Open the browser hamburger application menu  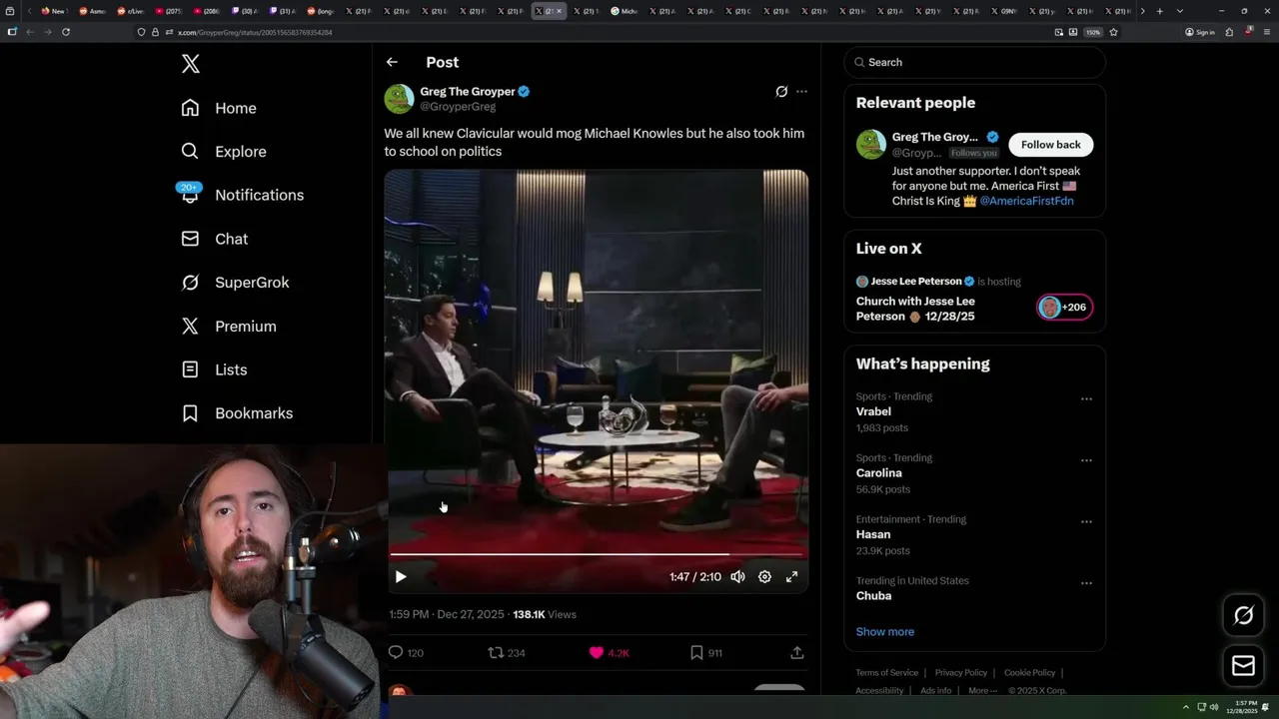(x=1267, y=32)
